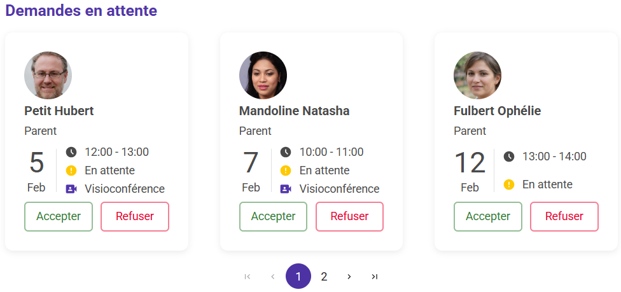Image resolution: width=621 pixels, height=292 pixels.
Task: Click the yellow pending icon for Petit Hubert
Action: click(x=71, y=170)
